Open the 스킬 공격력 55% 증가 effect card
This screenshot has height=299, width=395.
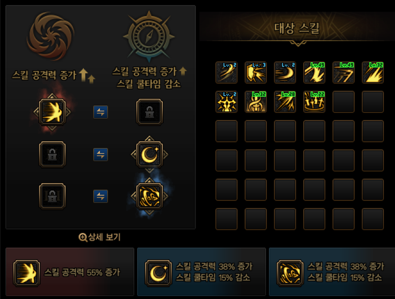click(70, 272)
